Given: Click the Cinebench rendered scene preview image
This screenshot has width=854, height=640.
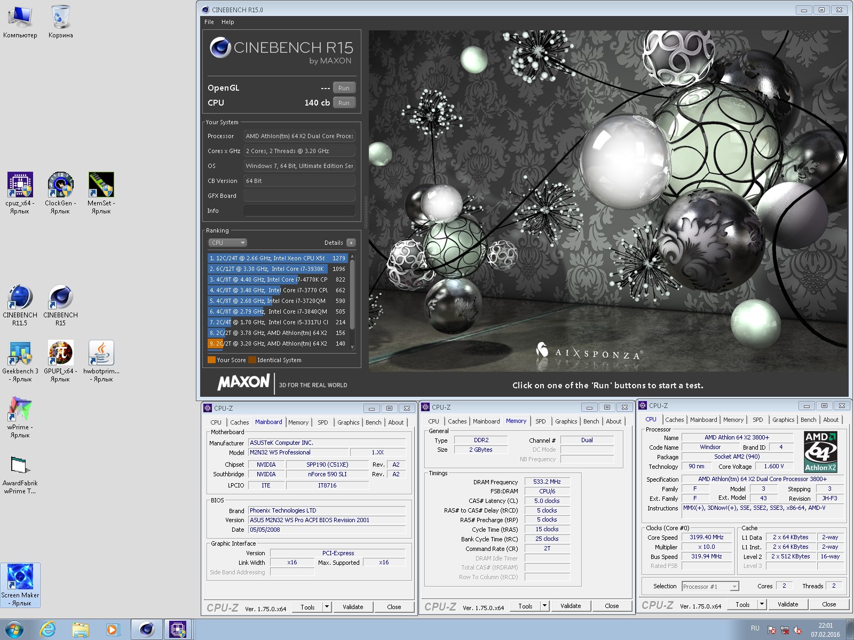Looking at the screenshot, I should pyautogui.click(x=608, y=201).
